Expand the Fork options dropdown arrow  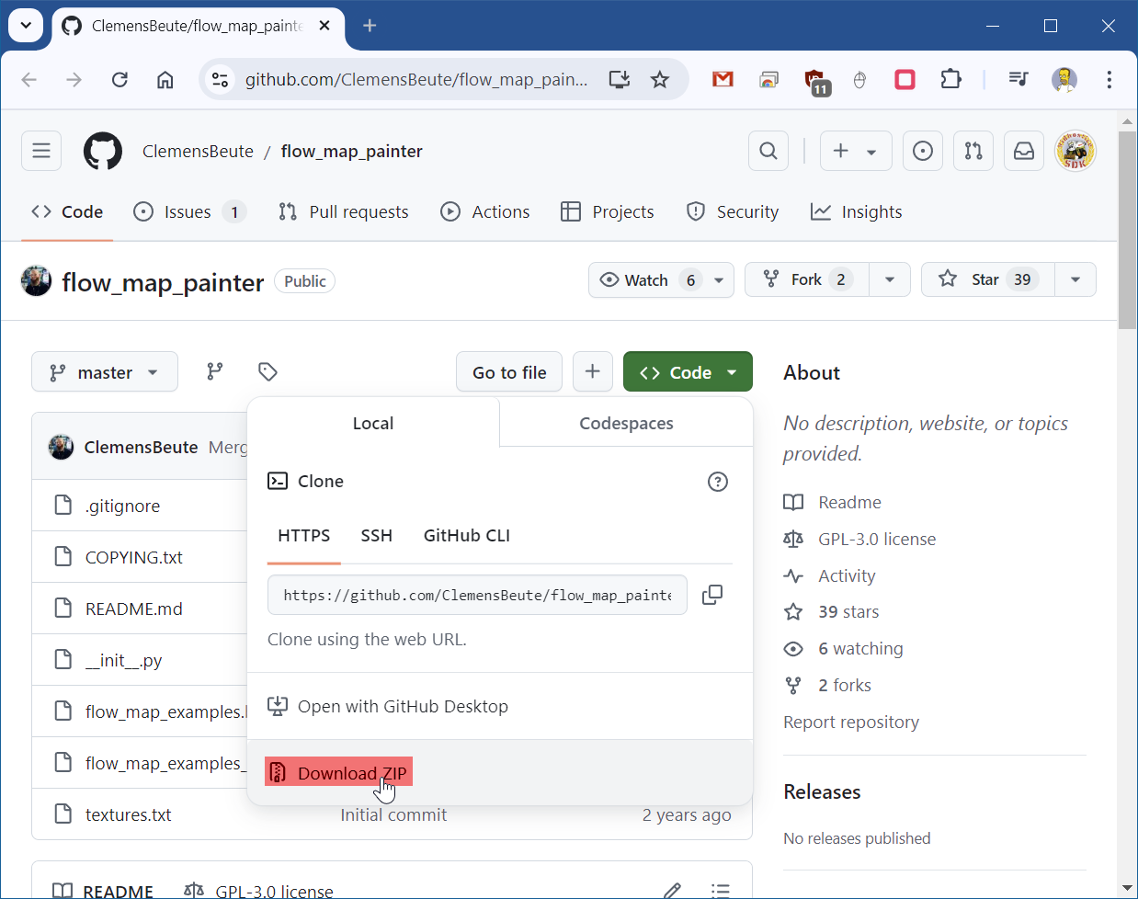tap(890, 279)
